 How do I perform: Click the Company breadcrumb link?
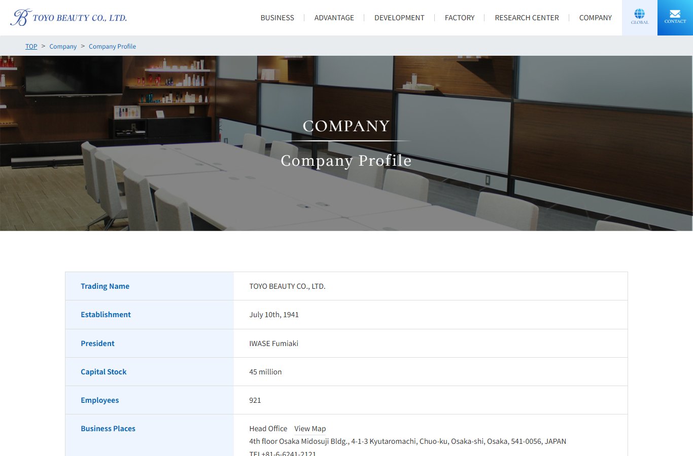[63, 46]
